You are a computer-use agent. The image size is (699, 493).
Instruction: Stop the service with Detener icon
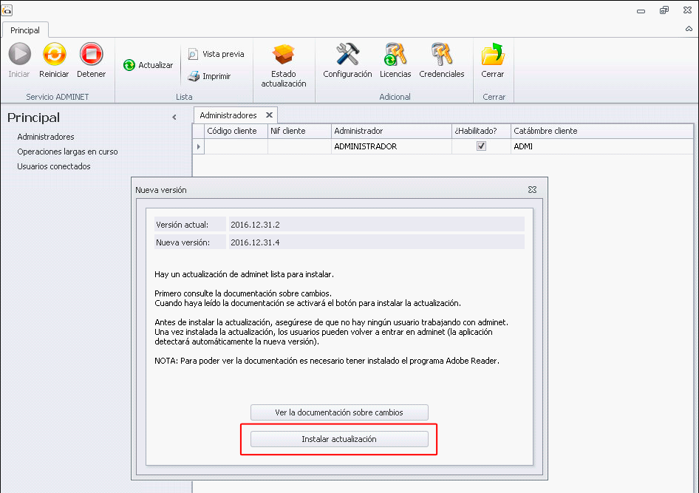pos(92,54)
